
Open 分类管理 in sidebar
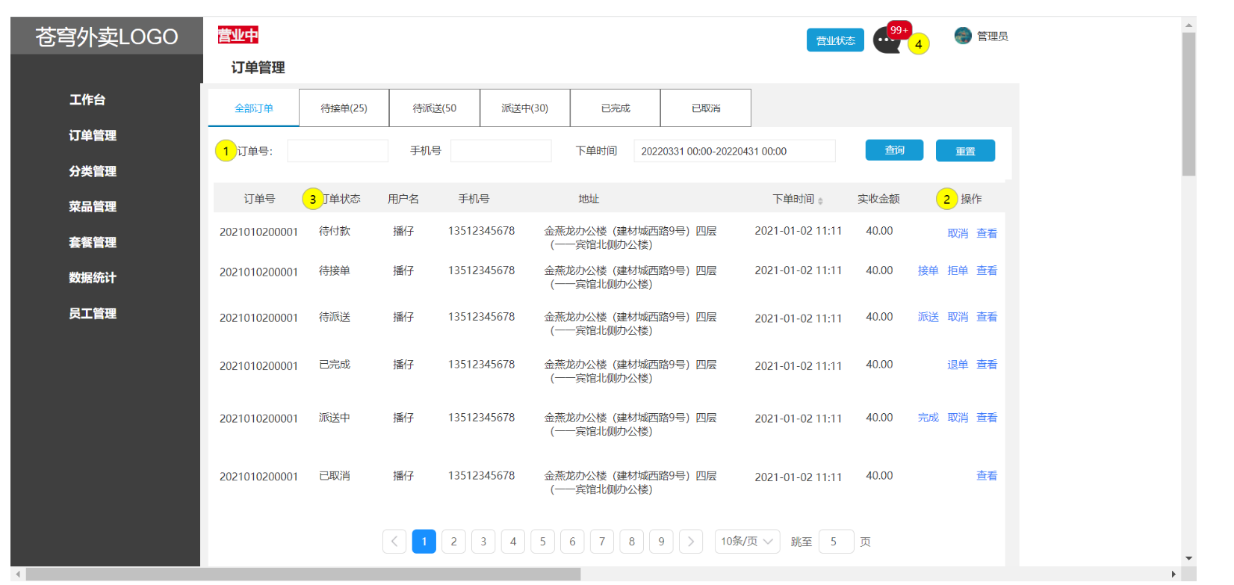click(93, 171)
